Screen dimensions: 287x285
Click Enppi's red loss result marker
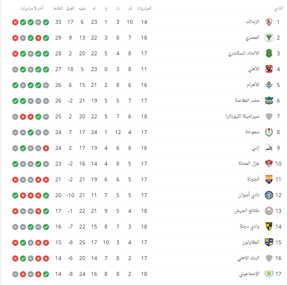click(x=46, y=148)
